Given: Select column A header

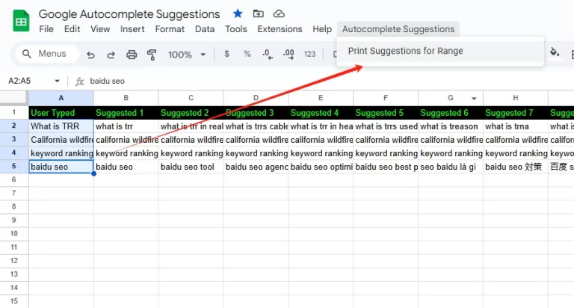Looking at the screenshot, I should click(x=61, y=98).
